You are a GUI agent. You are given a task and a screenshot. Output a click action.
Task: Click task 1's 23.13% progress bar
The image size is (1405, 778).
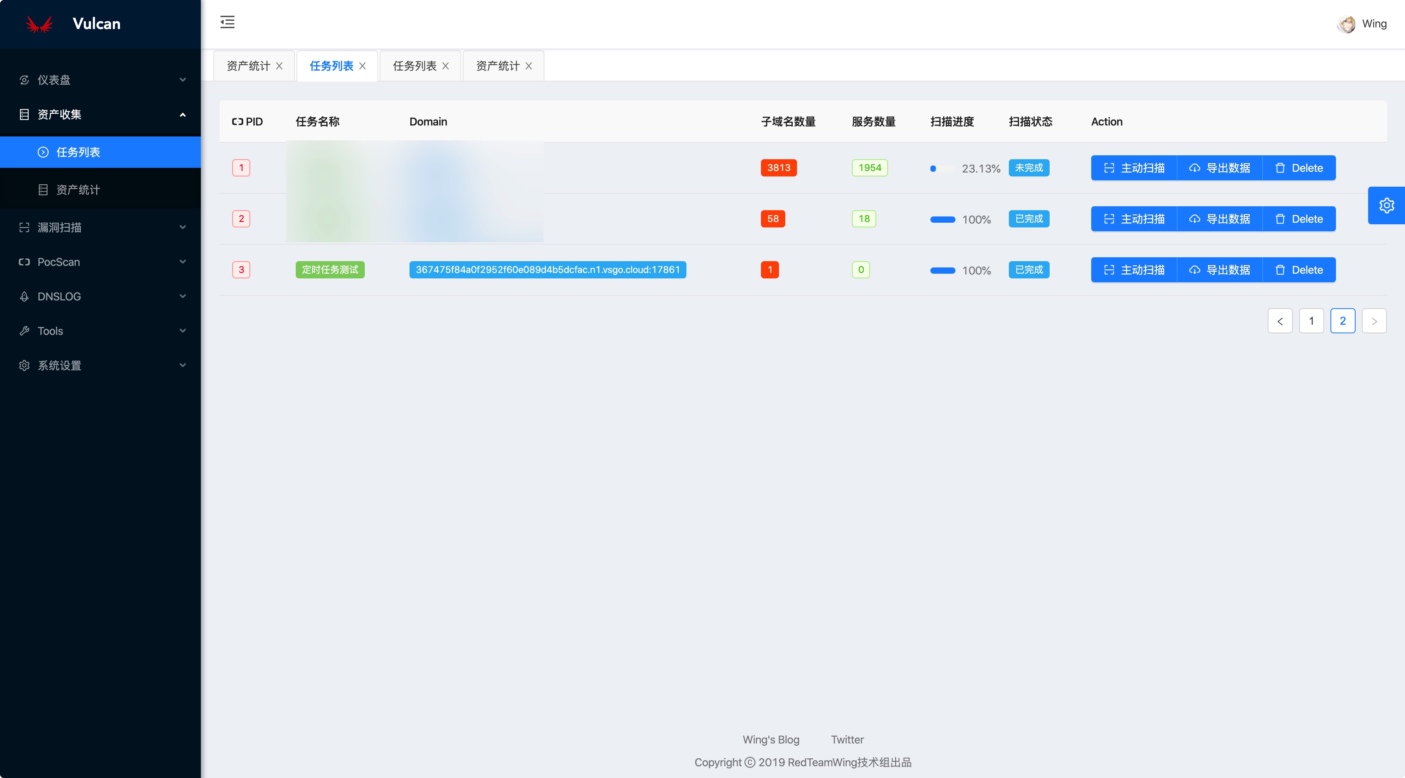pyautogui.click(x=943, y=169)
